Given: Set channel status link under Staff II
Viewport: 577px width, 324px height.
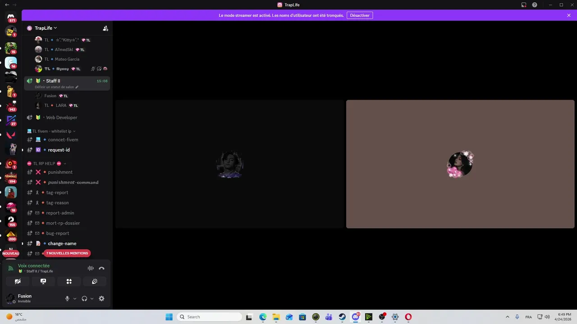Looking at the screenshot, I should click(x=56, y=87).
